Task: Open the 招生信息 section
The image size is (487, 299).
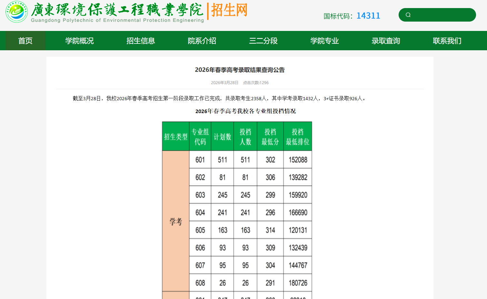Action: pyautogui.click(x=141, y=41)
